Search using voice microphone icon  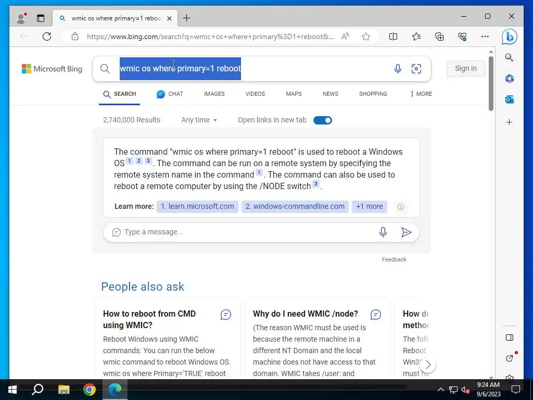397,69
